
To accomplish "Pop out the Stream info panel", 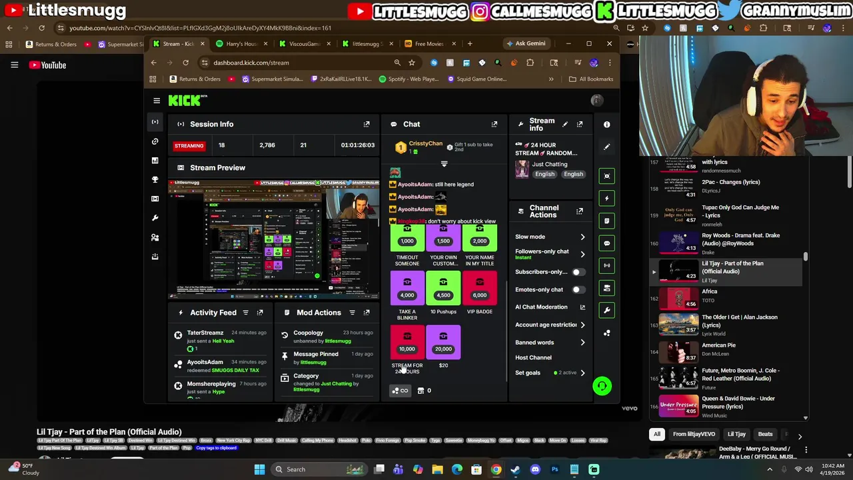I will (x=580, y=124).
